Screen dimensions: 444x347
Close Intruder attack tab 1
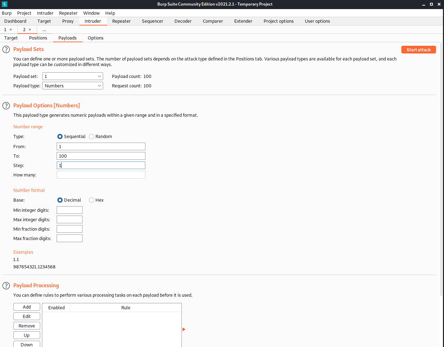(x=10, y=30)
